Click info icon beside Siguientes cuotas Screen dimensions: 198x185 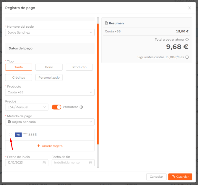[187, 57]
